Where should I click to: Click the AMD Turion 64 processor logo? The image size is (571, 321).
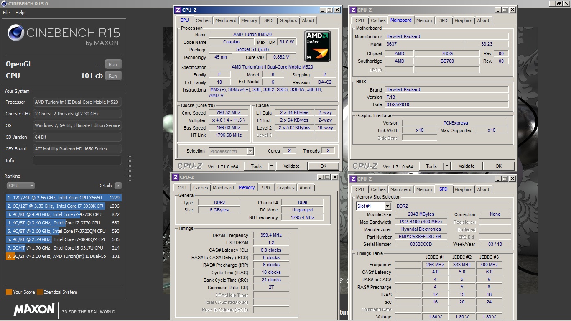(x=318, y=46)
